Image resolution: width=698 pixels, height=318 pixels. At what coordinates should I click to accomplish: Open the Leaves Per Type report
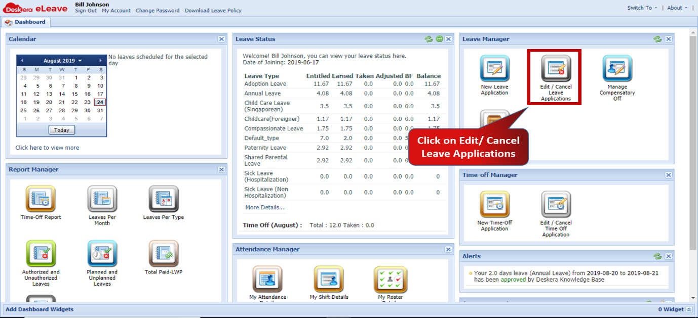coord(164,199)
